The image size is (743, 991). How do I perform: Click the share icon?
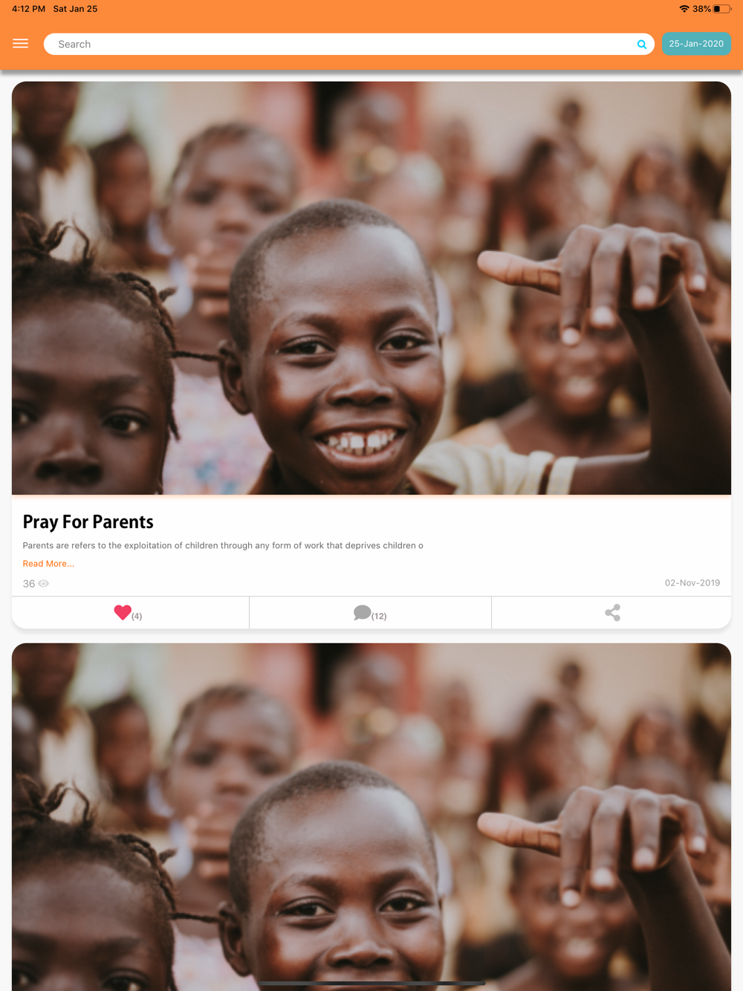tap(612, 613)
